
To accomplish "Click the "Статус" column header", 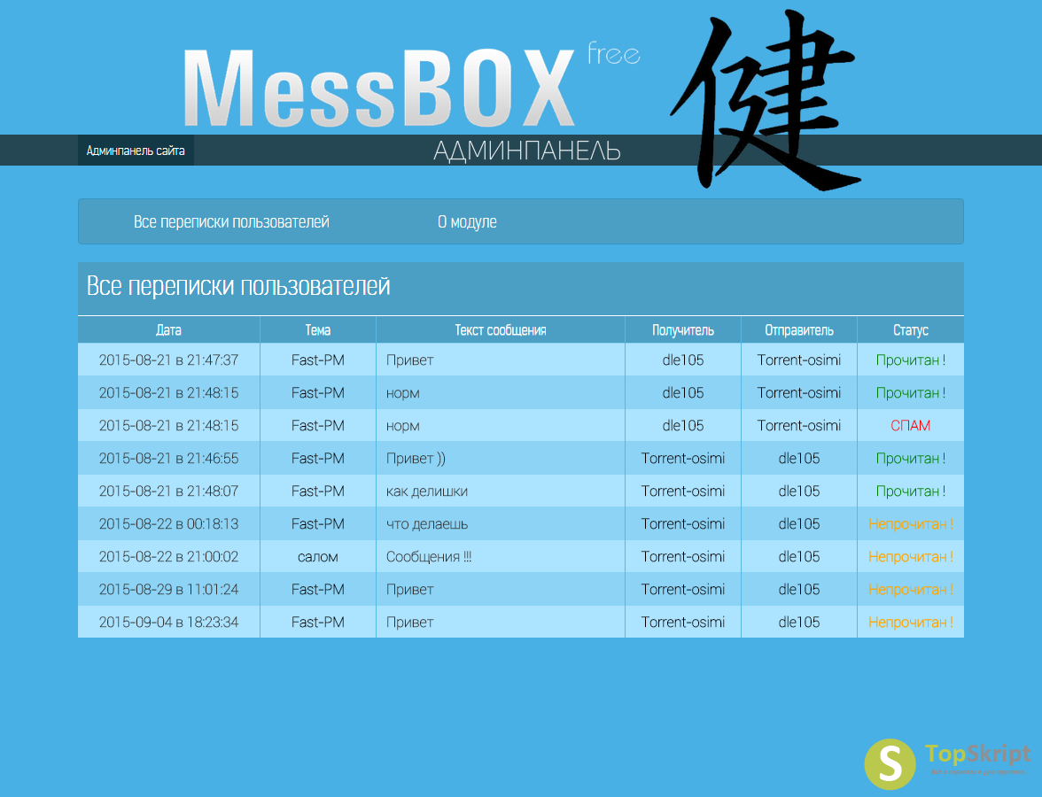I will click(x=911, y=330).
